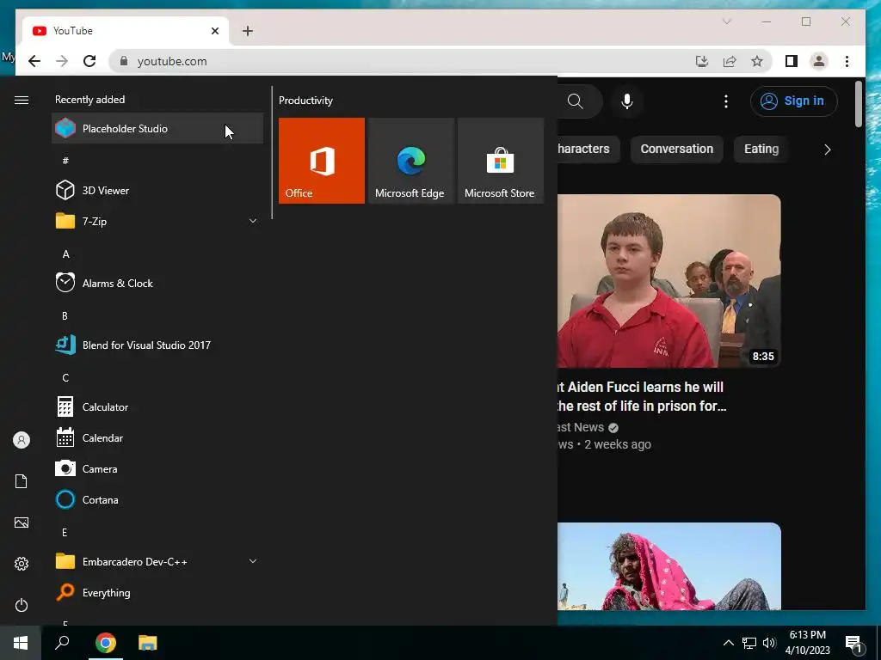The image size is (881, 660).
Task: Click the Office tile
Action: coord(322,161)
